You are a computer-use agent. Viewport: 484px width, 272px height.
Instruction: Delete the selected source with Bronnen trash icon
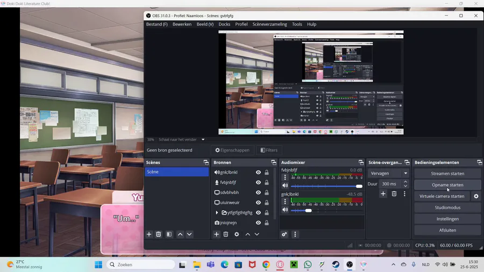tap(226, 234)
